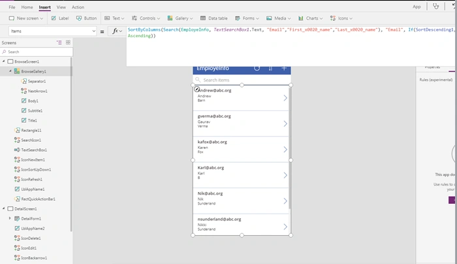457x264 pixels.
Task: Select IconSortUpDown1 in the tree view
Action: (36, 169)
